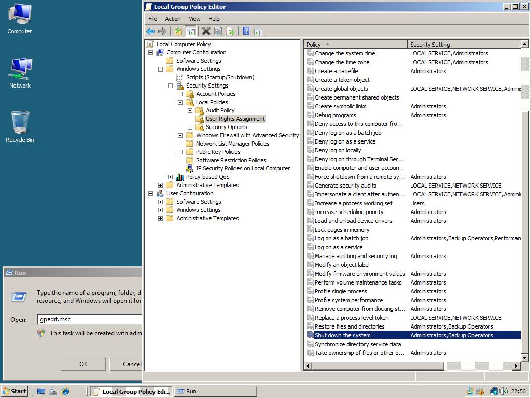Select 'Restore files and directories' policy
This screenshot has height=398, width=531.
(413, 326)
